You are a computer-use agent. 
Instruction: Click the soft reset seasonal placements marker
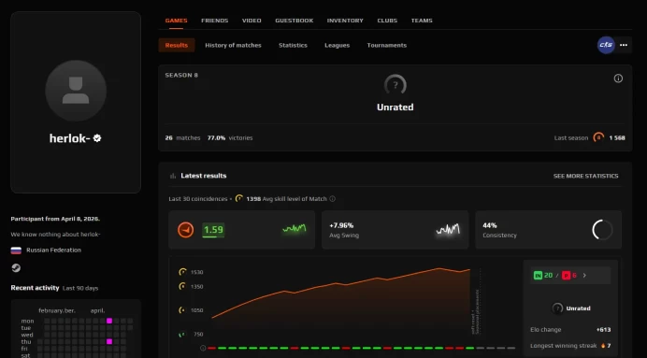pyautogui.click(x=475, y=311)
